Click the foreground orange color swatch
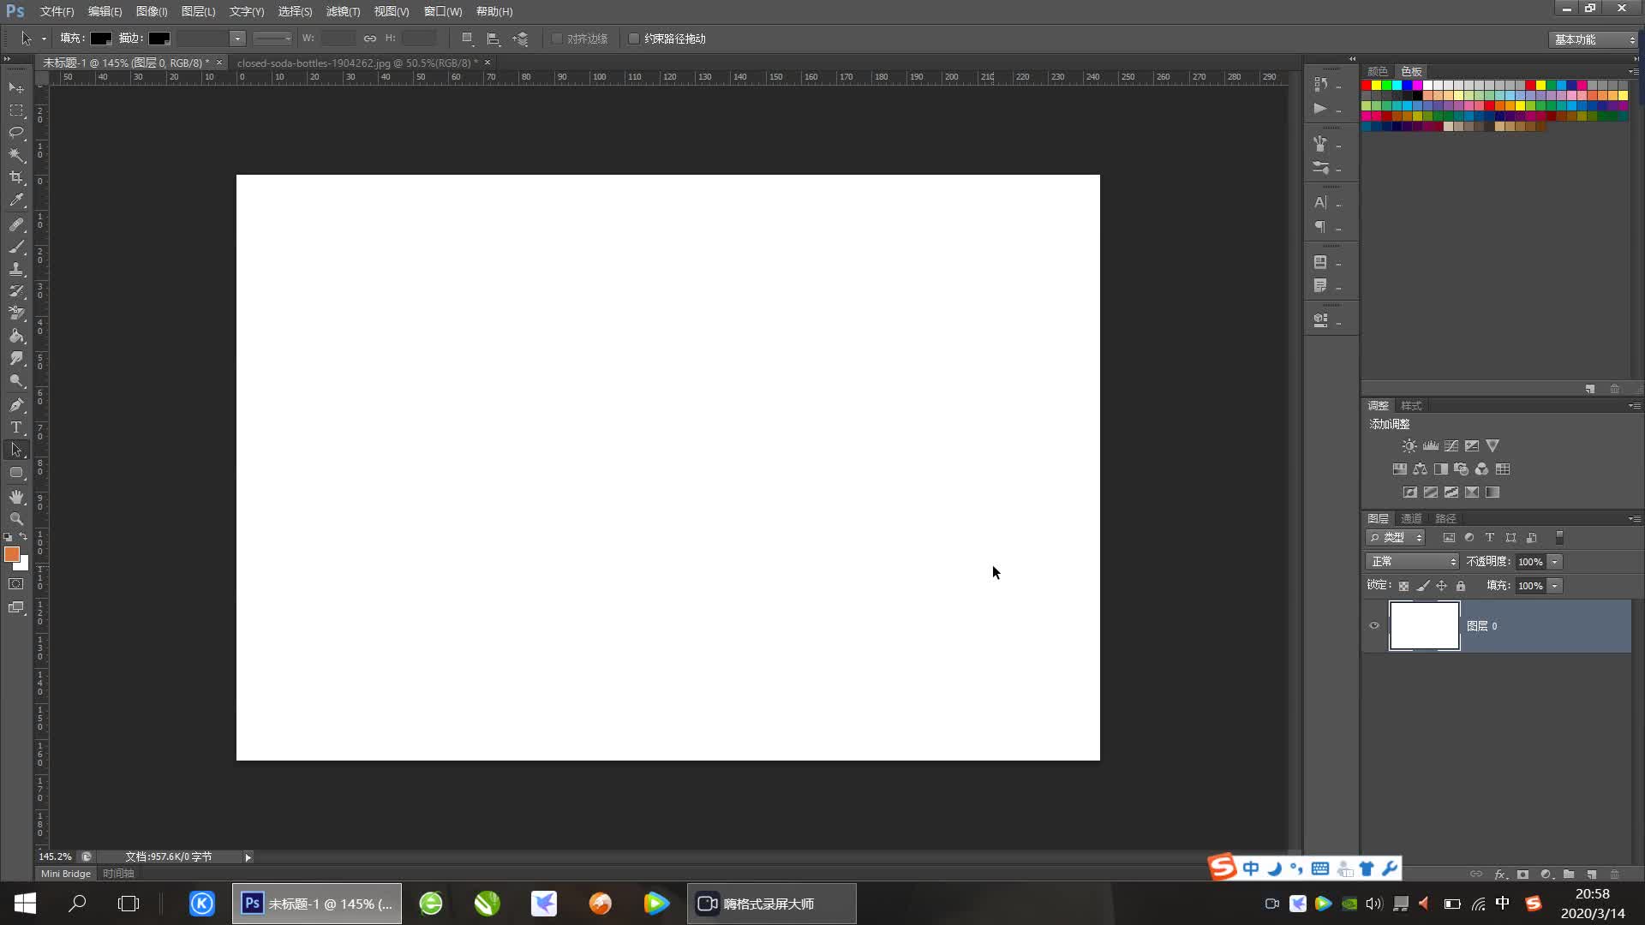Viewport: 1645px width, 925px height. click(12, 555)
